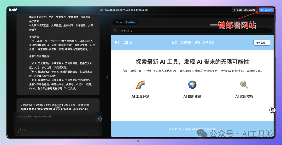Screen dimensions: 282x145
Task: Click the © 2023 footer text
Action: point(192,129)
